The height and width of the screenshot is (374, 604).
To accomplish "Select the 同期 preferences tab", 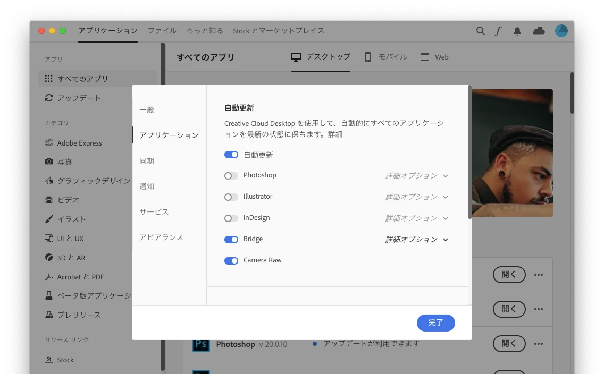I will 147,161.
